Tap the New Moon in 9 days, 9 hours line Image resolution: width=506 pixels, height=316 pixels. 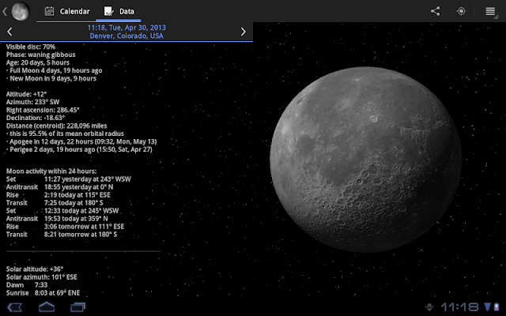(x=51, y=78)
